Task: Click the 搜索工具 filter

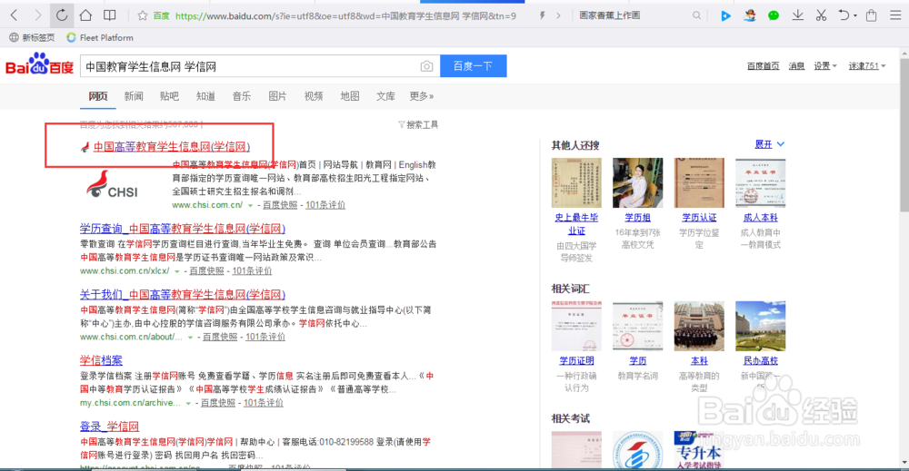Action: click(418, 124)
